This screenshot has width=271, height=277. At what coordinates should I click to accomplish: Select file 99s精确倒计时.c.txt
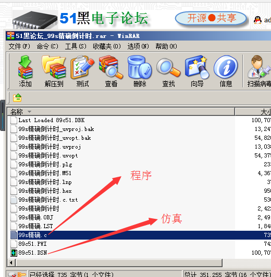pos(48,200)
